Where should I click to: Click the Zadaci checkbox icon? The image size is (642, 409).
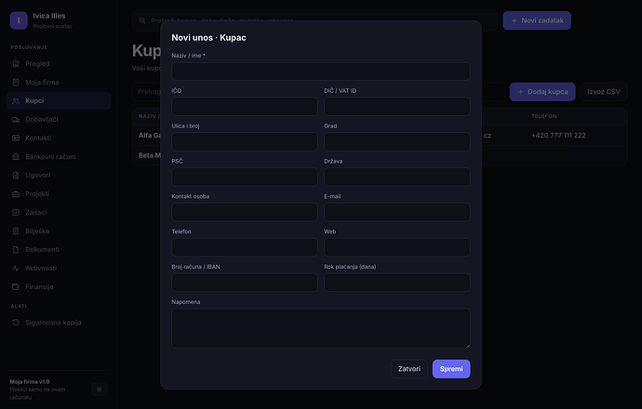tap(16, 212)
